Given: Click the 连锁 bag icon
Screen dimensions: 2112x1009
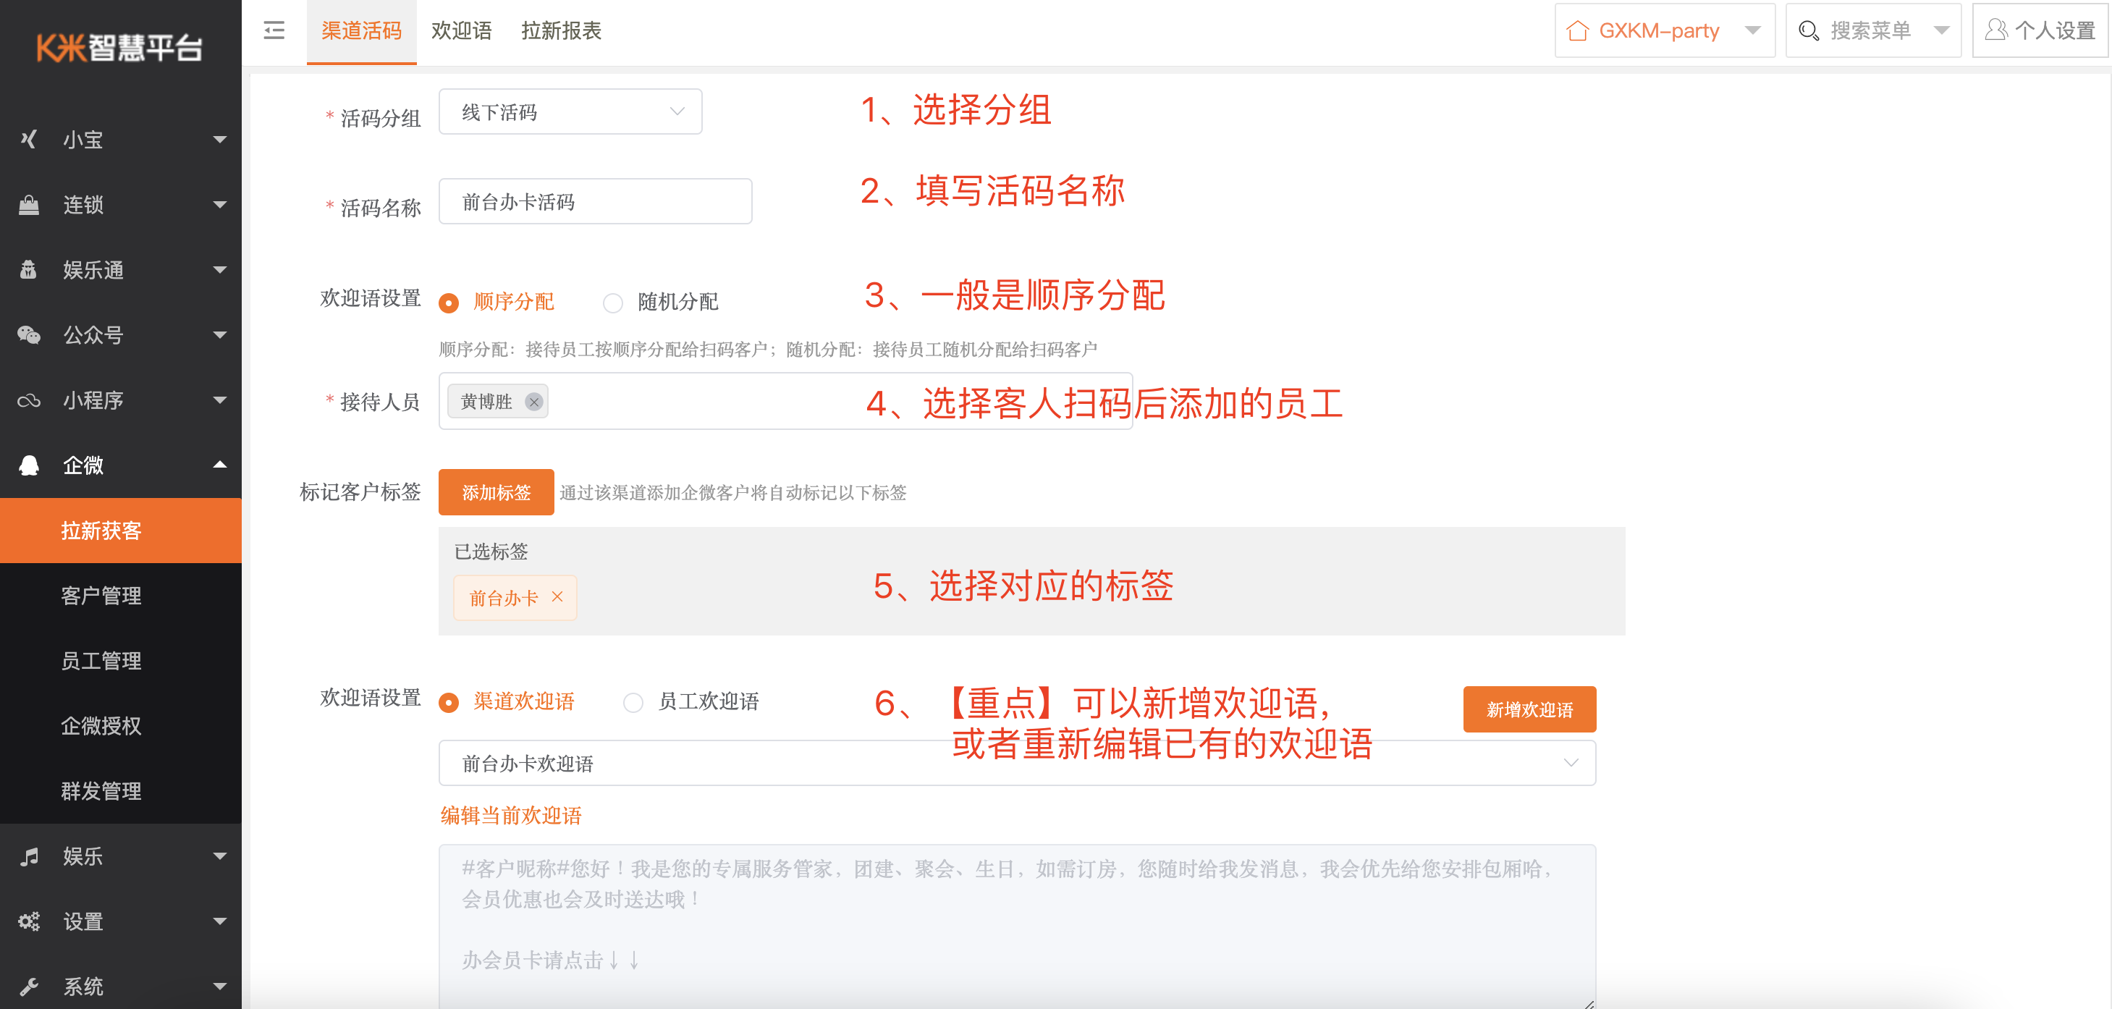Looking at the screenshot, I should click(x=30, y=204).
